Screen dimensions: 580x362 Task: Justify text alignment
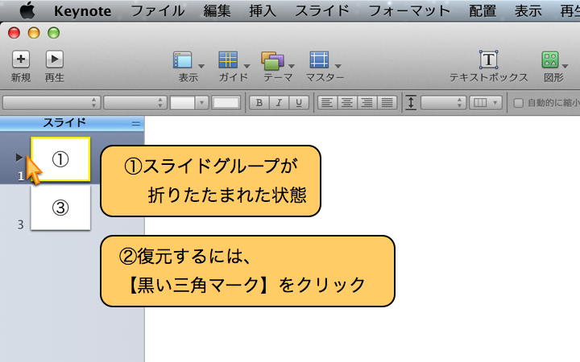point(387,103)
